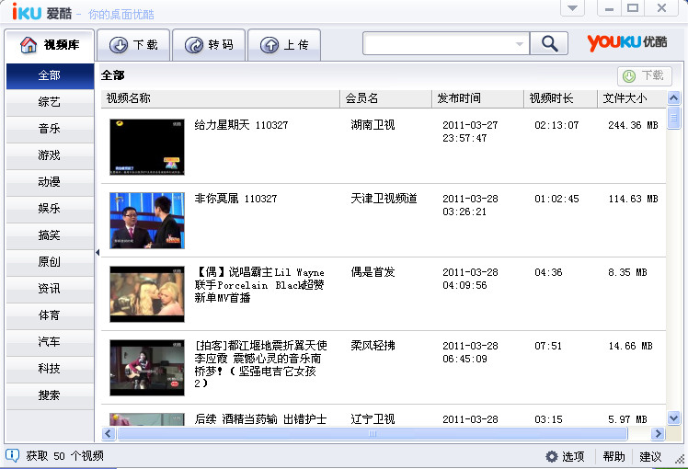The image size is (688, 469).
Task: Open options via the gear icon
Action: click(x=552, y=456)
